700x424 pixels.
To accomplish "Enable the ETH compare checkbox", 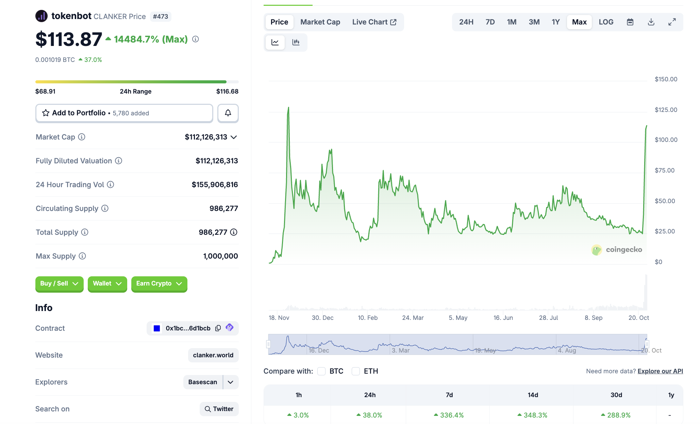I will [x=356, y=371].
